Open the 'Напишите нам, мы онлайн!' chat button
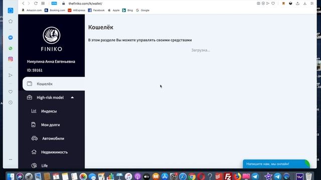Screen dimensions: 321x180 pos(276,164)
